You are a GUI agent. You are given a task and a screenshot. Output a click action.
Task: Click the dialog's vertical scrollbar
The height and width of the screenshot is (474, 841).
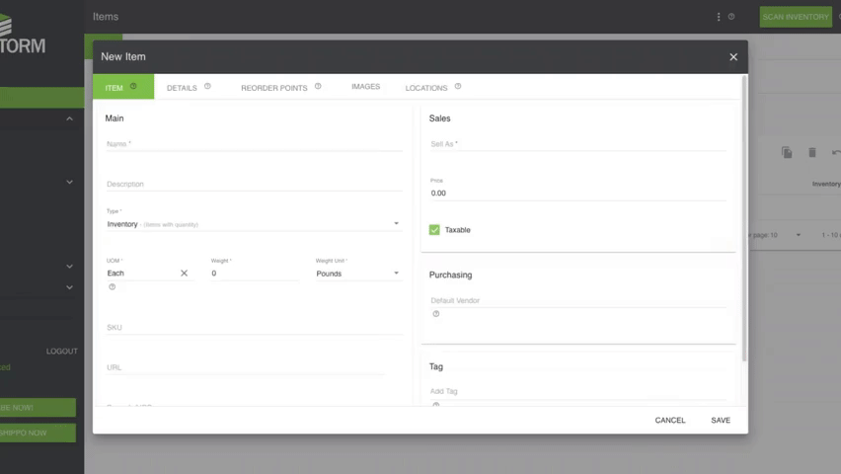click(x=744, y=218)
